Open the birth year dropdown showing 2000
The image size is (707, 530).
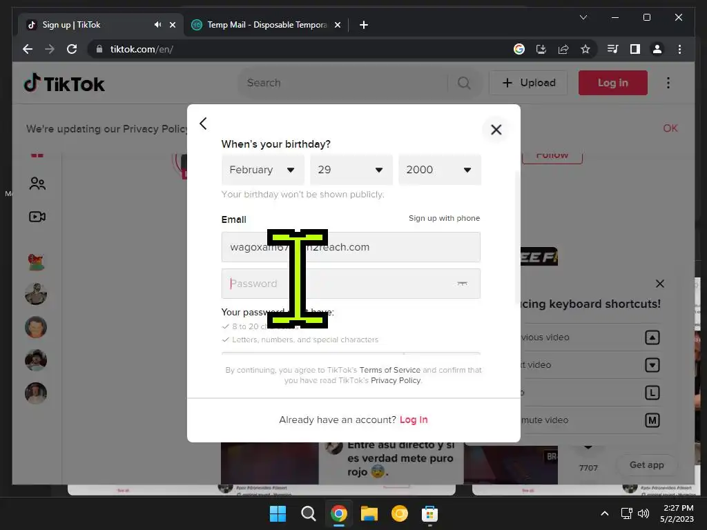click(x=440, y=170)
